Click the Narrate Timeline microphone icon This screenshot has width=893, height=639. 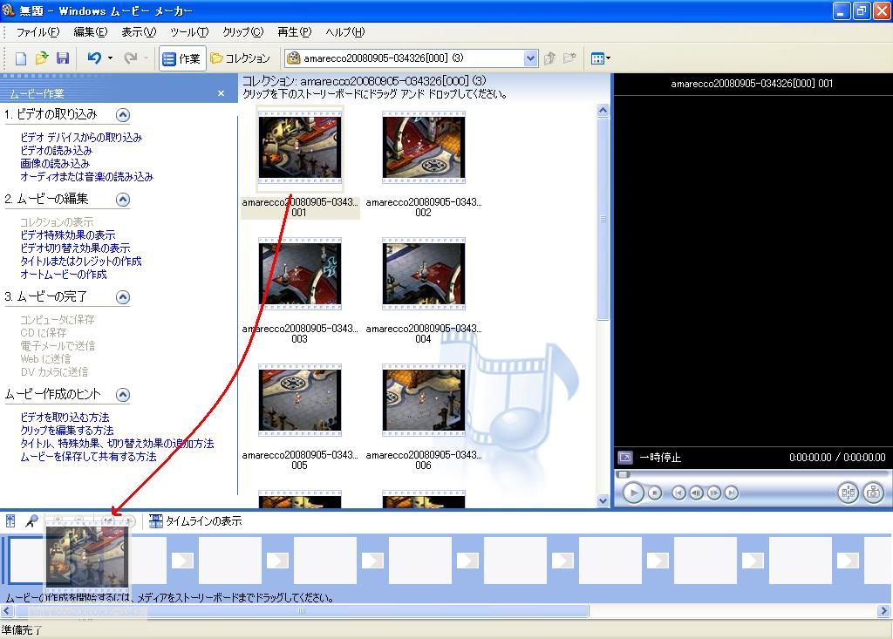32,521
